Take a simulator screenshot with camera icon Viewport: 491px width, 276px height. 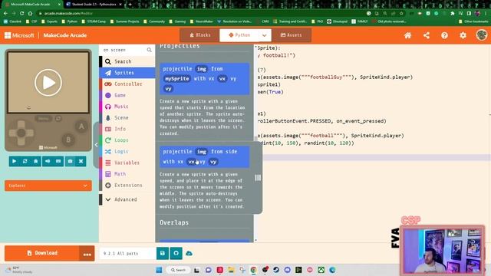point(70,161)
